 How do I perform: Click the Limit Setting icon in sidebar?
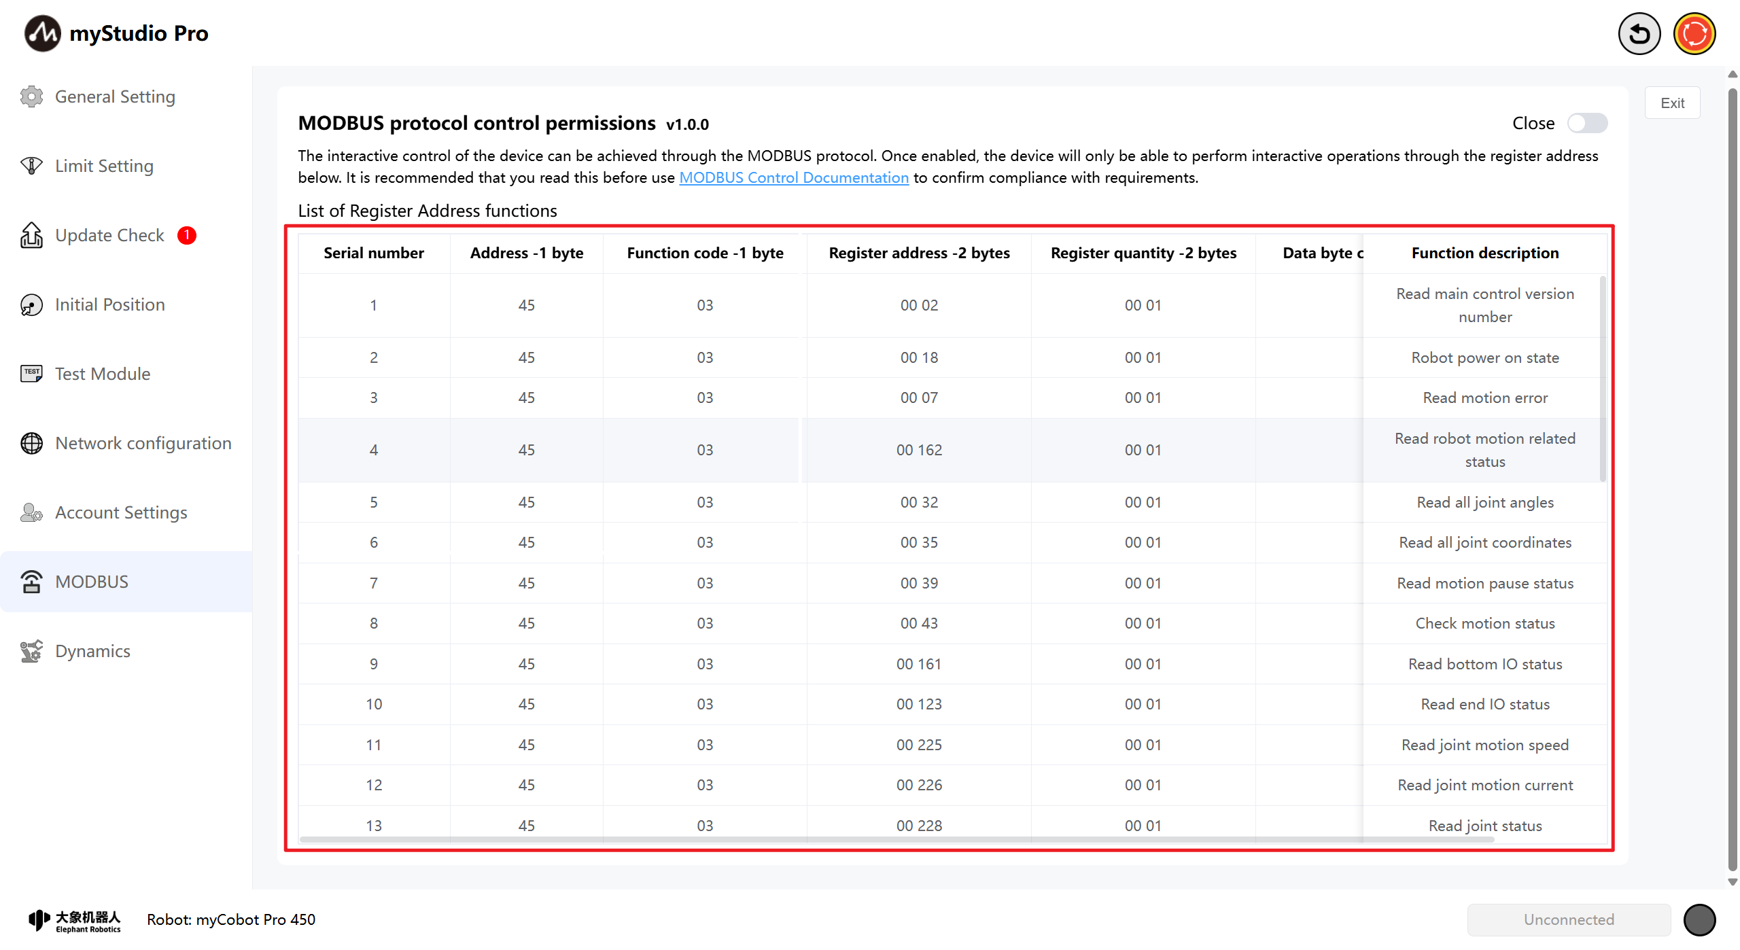pyautogui.click(x=31, y=166)
